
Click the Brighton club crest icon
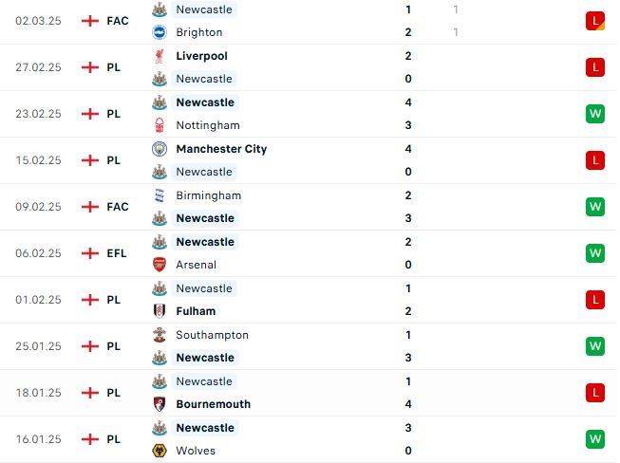coord(160,32)
